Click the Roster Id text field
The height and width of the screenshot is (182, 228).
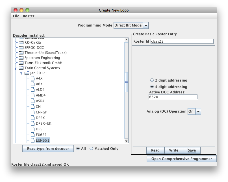click(182, 41)
